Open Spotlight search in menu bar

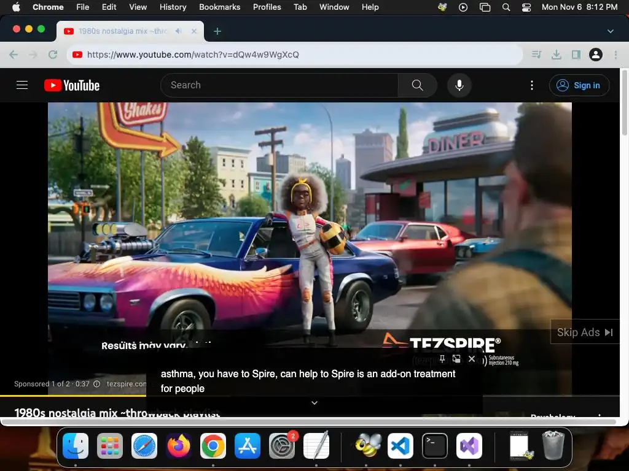(x=506, y=7)
